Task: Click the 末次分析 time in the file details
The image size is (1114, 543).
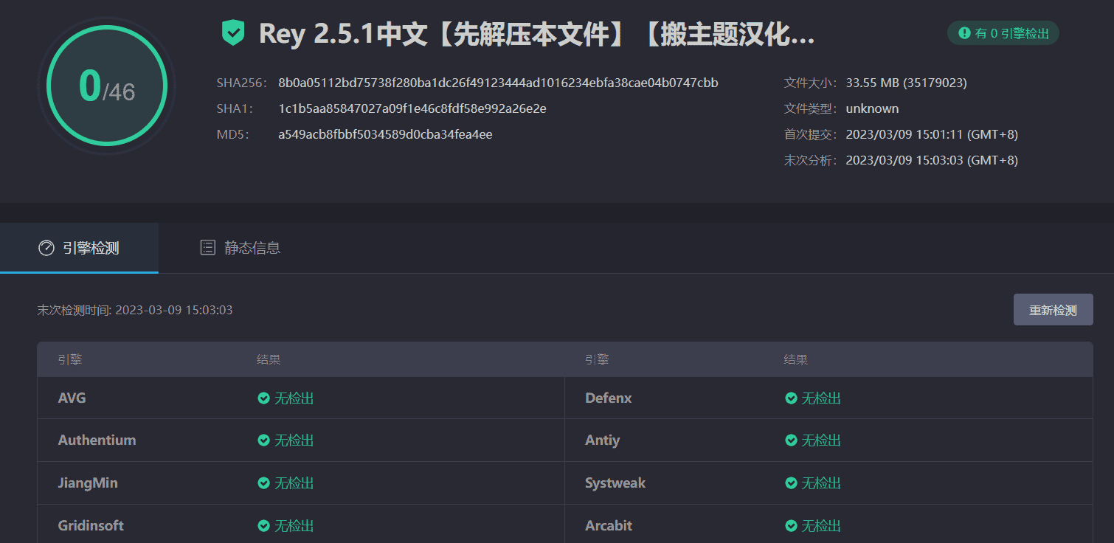Action: click(932, 160)
